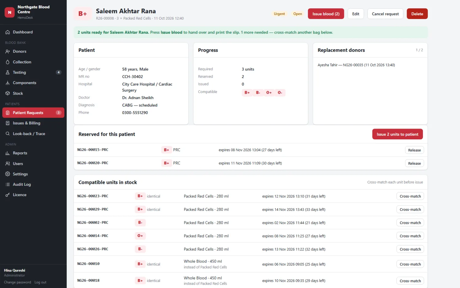
Task: Click the Delete button
Action: [417, 14]
